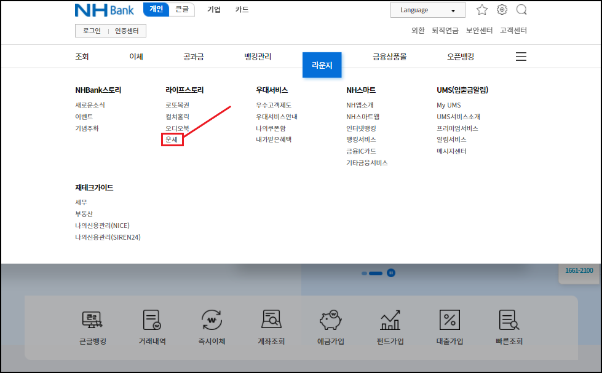Click the 로또복권 link
The height and width of the screenshot is (373, 602).
(x=177, y=104)
